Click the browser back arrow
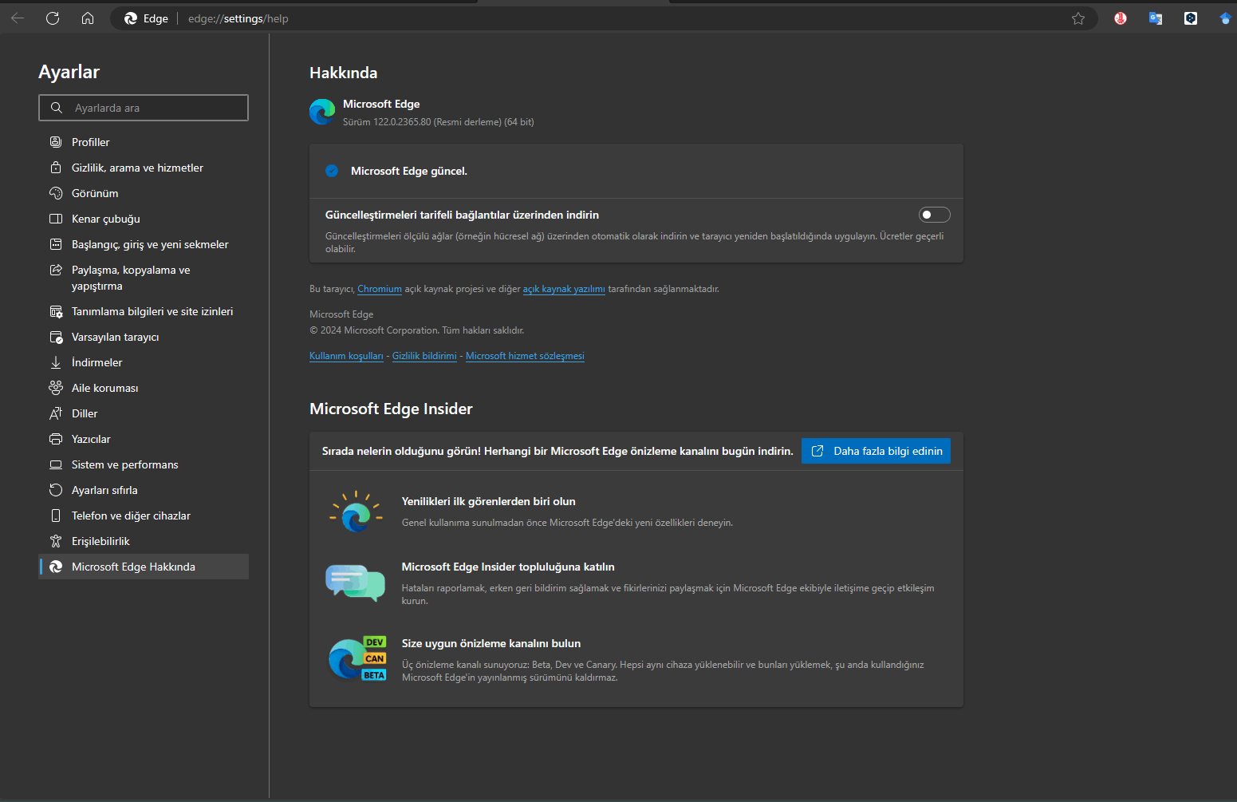Screen dimensions: 1237x802 [18, 18]
